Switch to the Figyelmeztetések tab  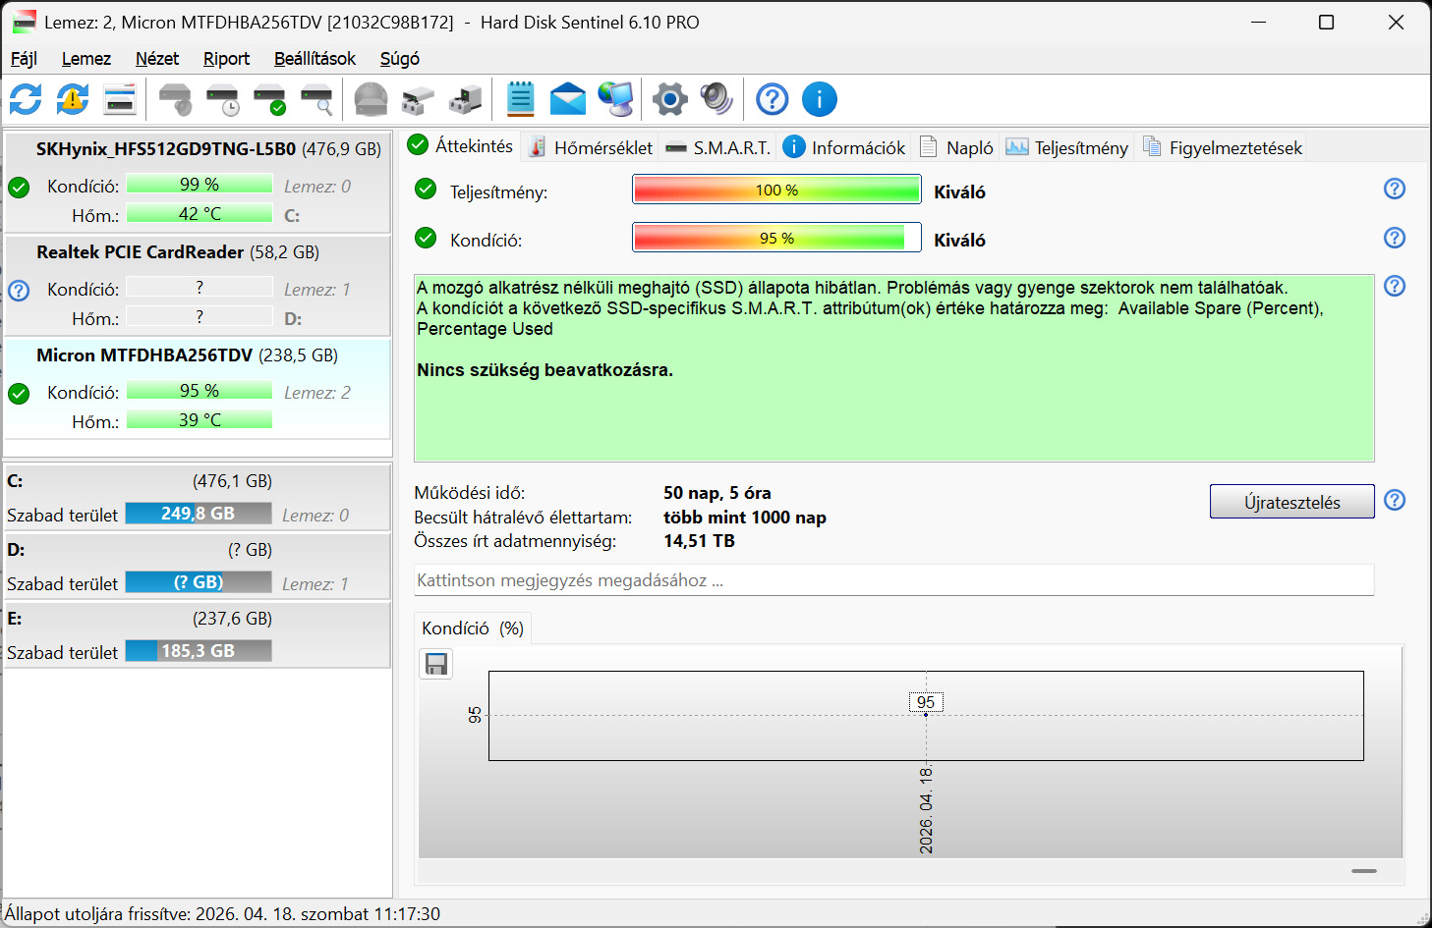pos(1223,147)
